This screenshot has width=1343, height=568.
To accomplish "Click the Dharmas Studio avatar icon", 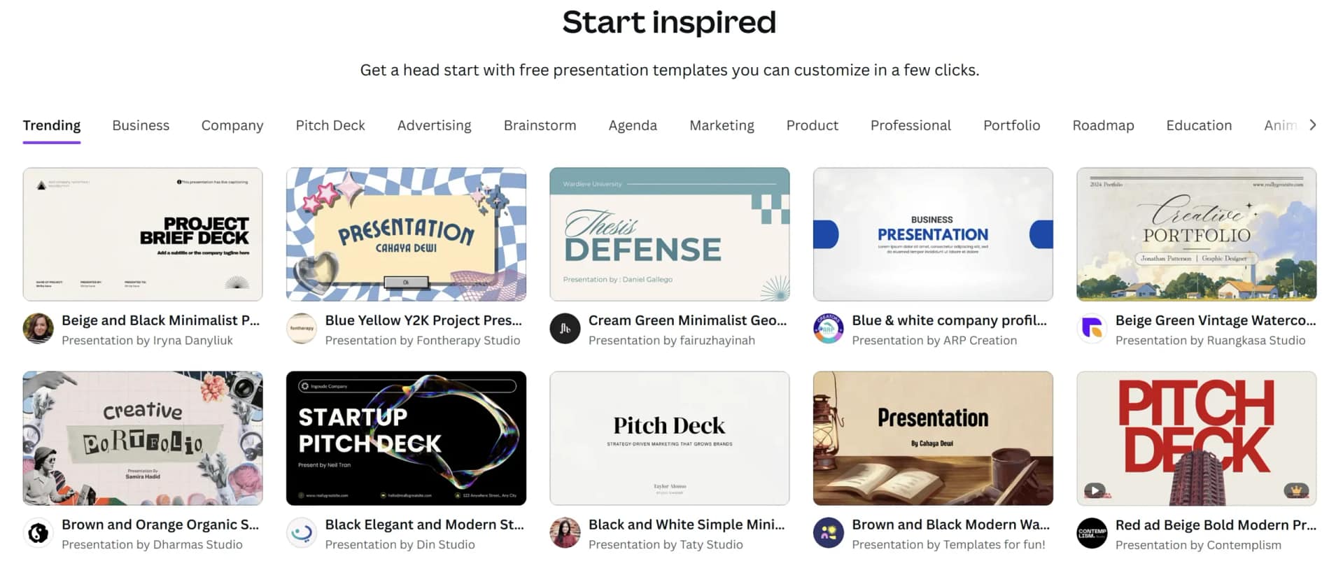I will [x=38, y=533].
